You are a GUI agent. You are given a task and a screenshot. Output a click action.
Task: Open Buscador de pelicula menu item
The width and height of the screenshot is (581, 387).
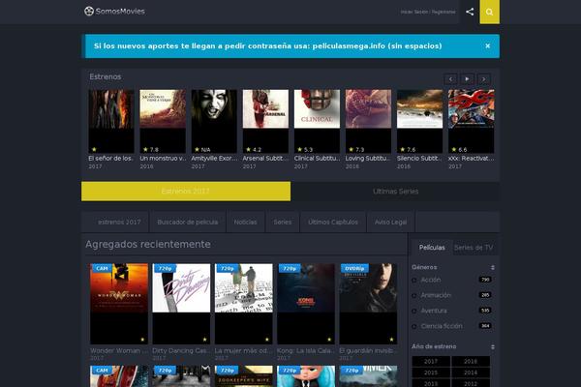188,223
